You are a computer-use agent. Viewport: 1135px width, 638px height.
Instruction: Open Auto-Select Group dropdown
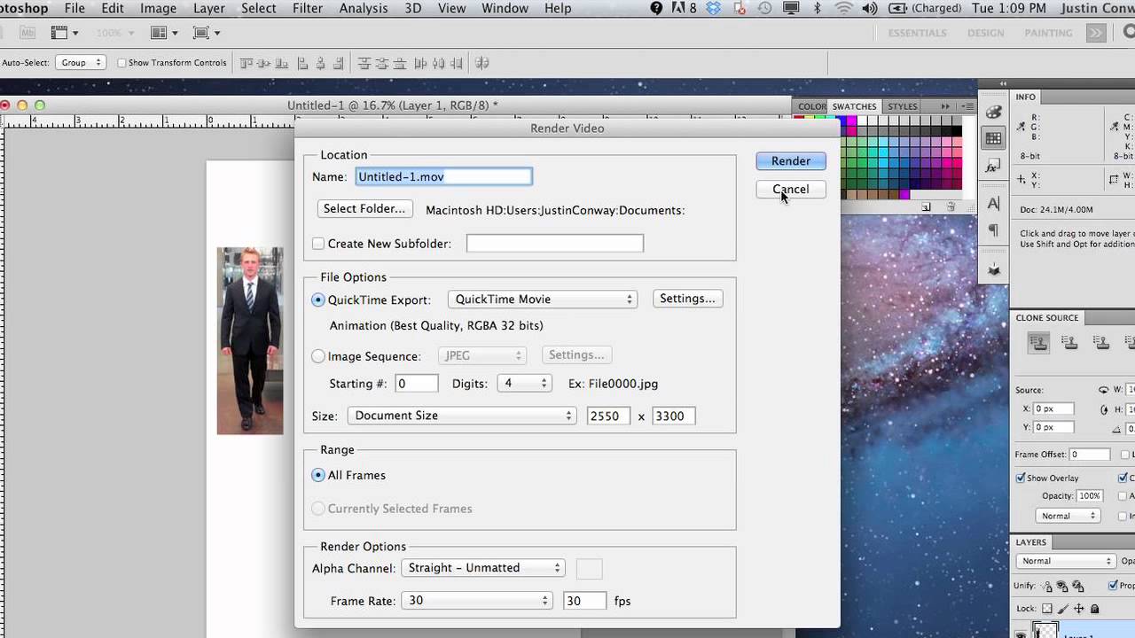[x=81, y=63]
